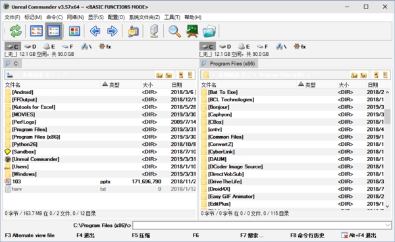Open the 配置(O) menu

click(116, 17)
